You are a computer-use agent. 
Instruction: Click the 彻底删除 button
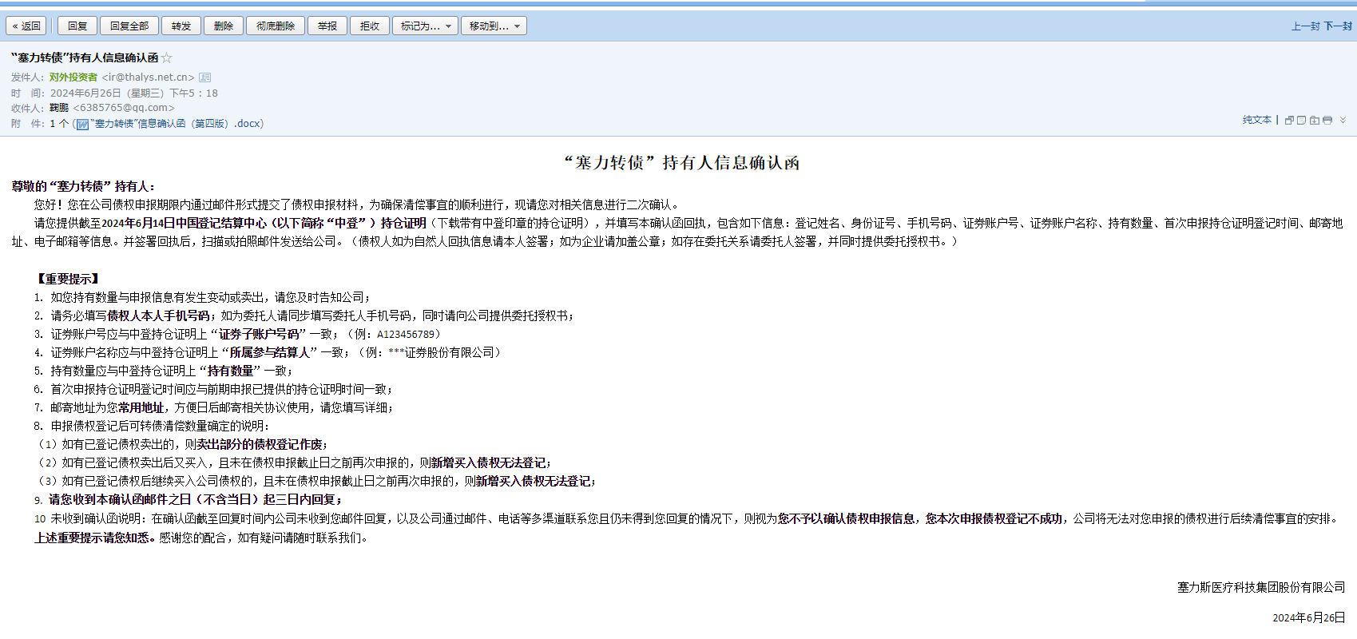coord(276,26)
